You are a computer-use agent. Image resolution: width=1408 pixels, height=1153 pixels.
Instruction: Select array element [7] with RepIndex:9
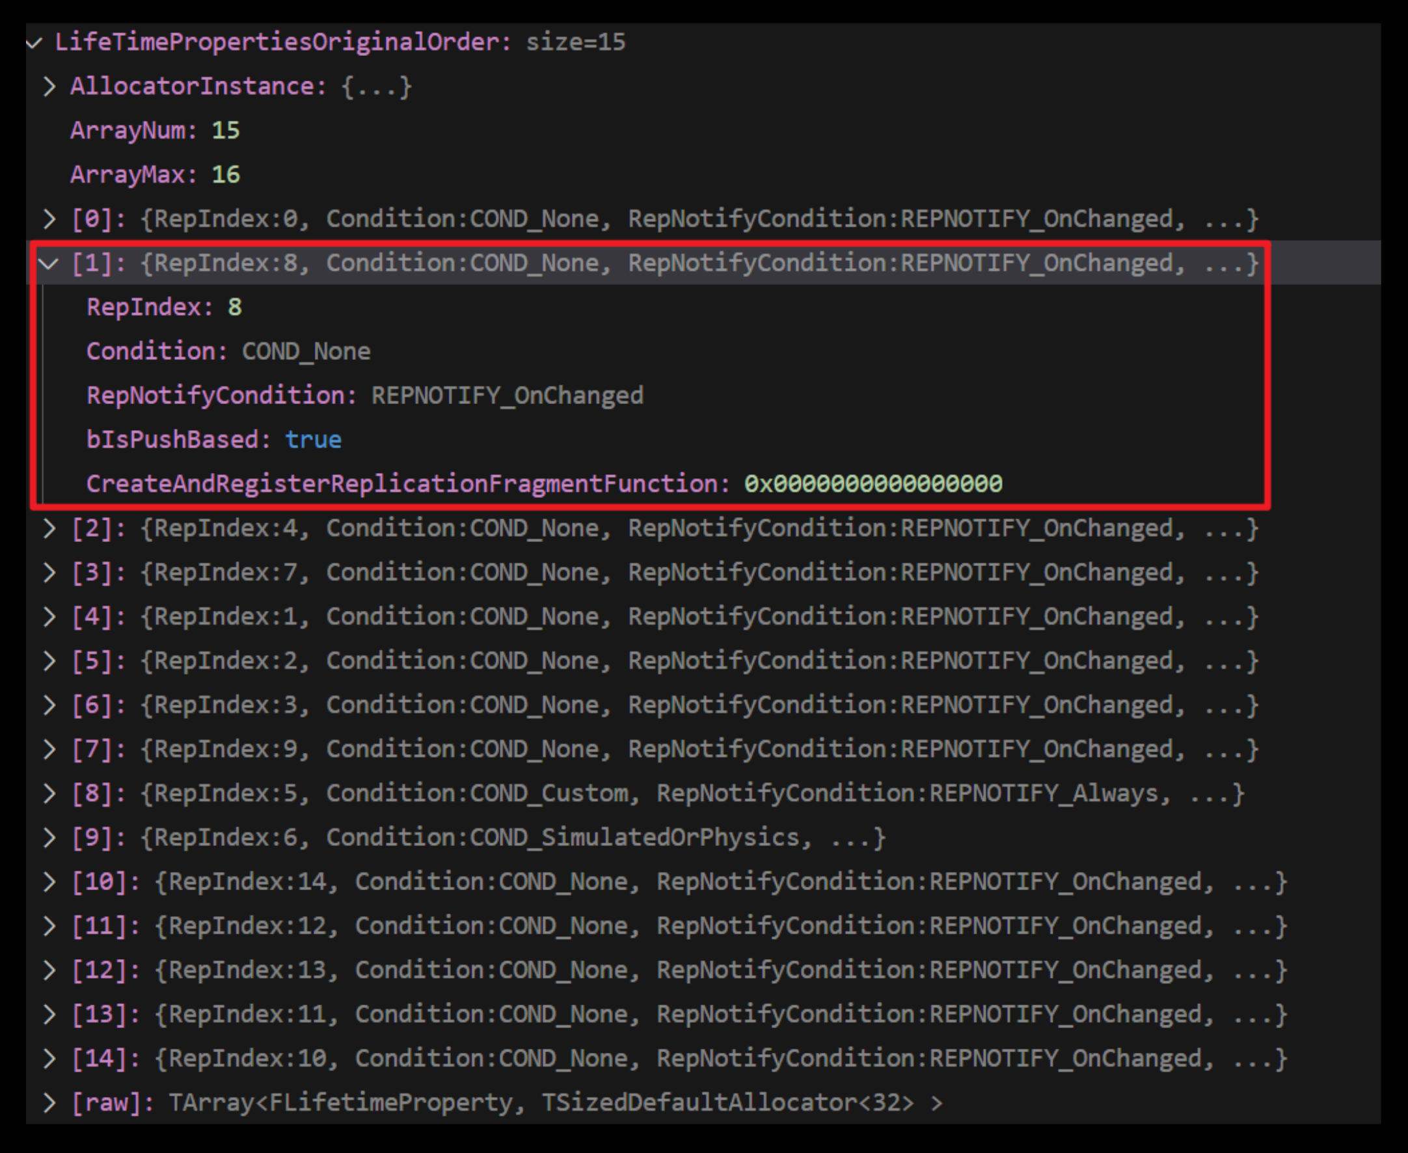coord(664,749)
